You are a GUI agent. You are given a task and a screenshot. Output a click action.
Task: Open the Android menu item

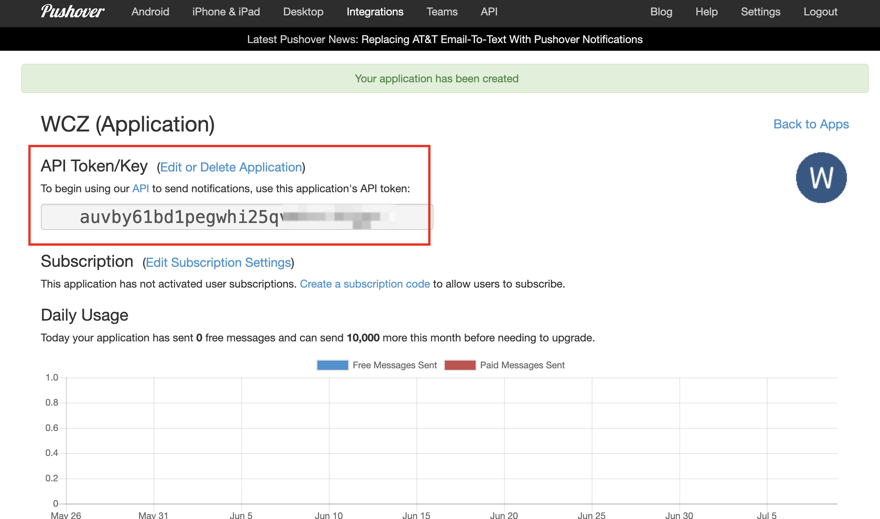(150, 12)
